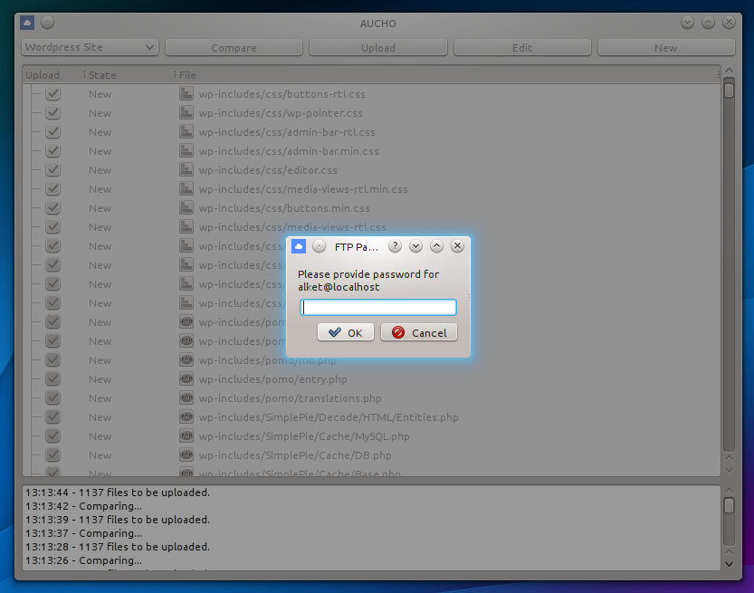Click log line 13:13:26 Comparing
The height and width of the screenshot is (593, 754).
click(x=83, y=560)
